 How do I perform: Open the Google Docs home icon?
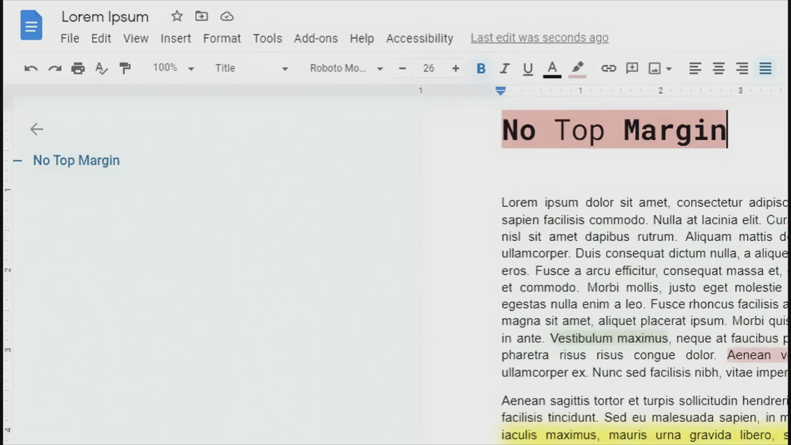point(31,26)
